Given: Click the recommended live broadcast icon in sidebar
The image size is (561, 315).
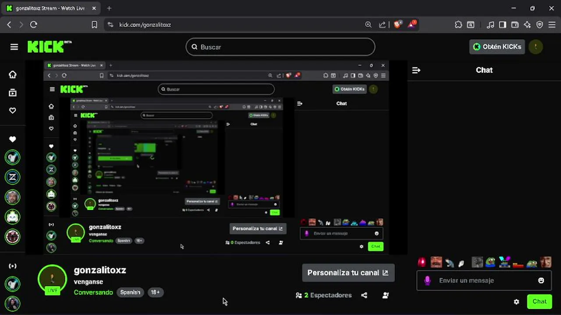Looking at the screenshot, I should point(13,266).
